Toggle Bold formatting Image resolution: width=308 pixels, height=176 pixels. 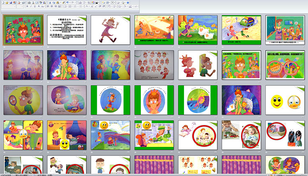[x=27, y=6]
